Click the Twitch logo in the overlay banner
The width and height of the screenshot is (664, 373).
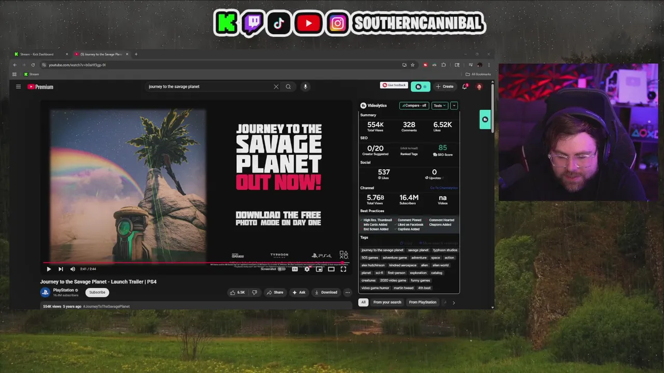click(x=253, y=23)
